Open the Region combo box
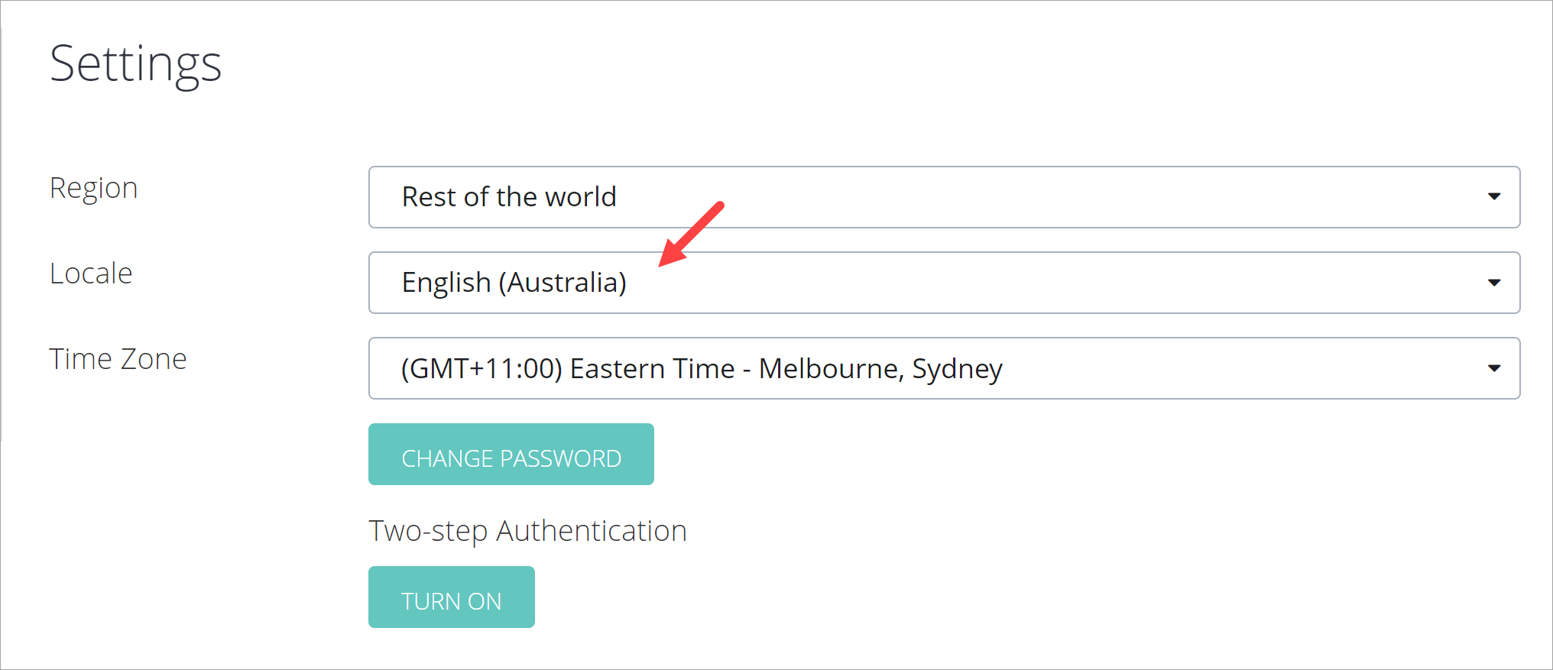1553x670 pixels. [x=943, y=197]
